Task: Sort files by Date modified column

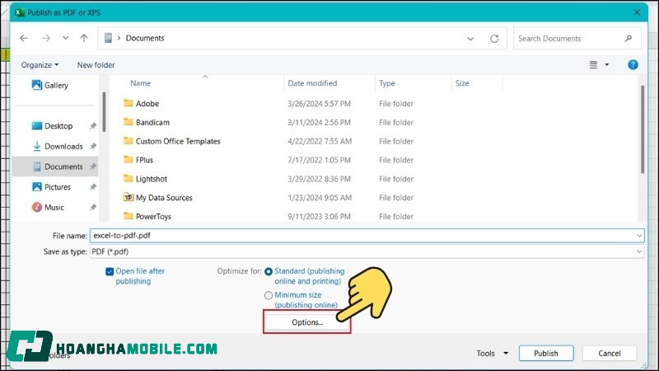Action: coord(312,83)
